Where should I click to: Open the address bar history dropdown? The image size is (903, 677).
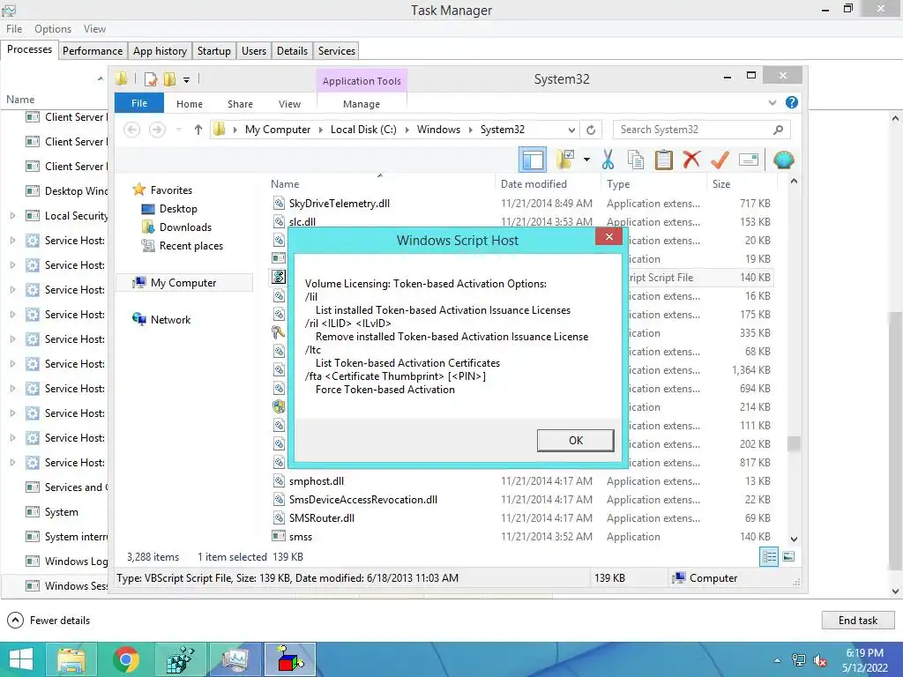(x=571, y=130)
